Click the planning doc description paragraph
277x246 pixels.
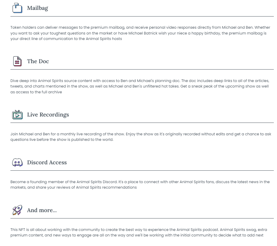tap(140, 86)
